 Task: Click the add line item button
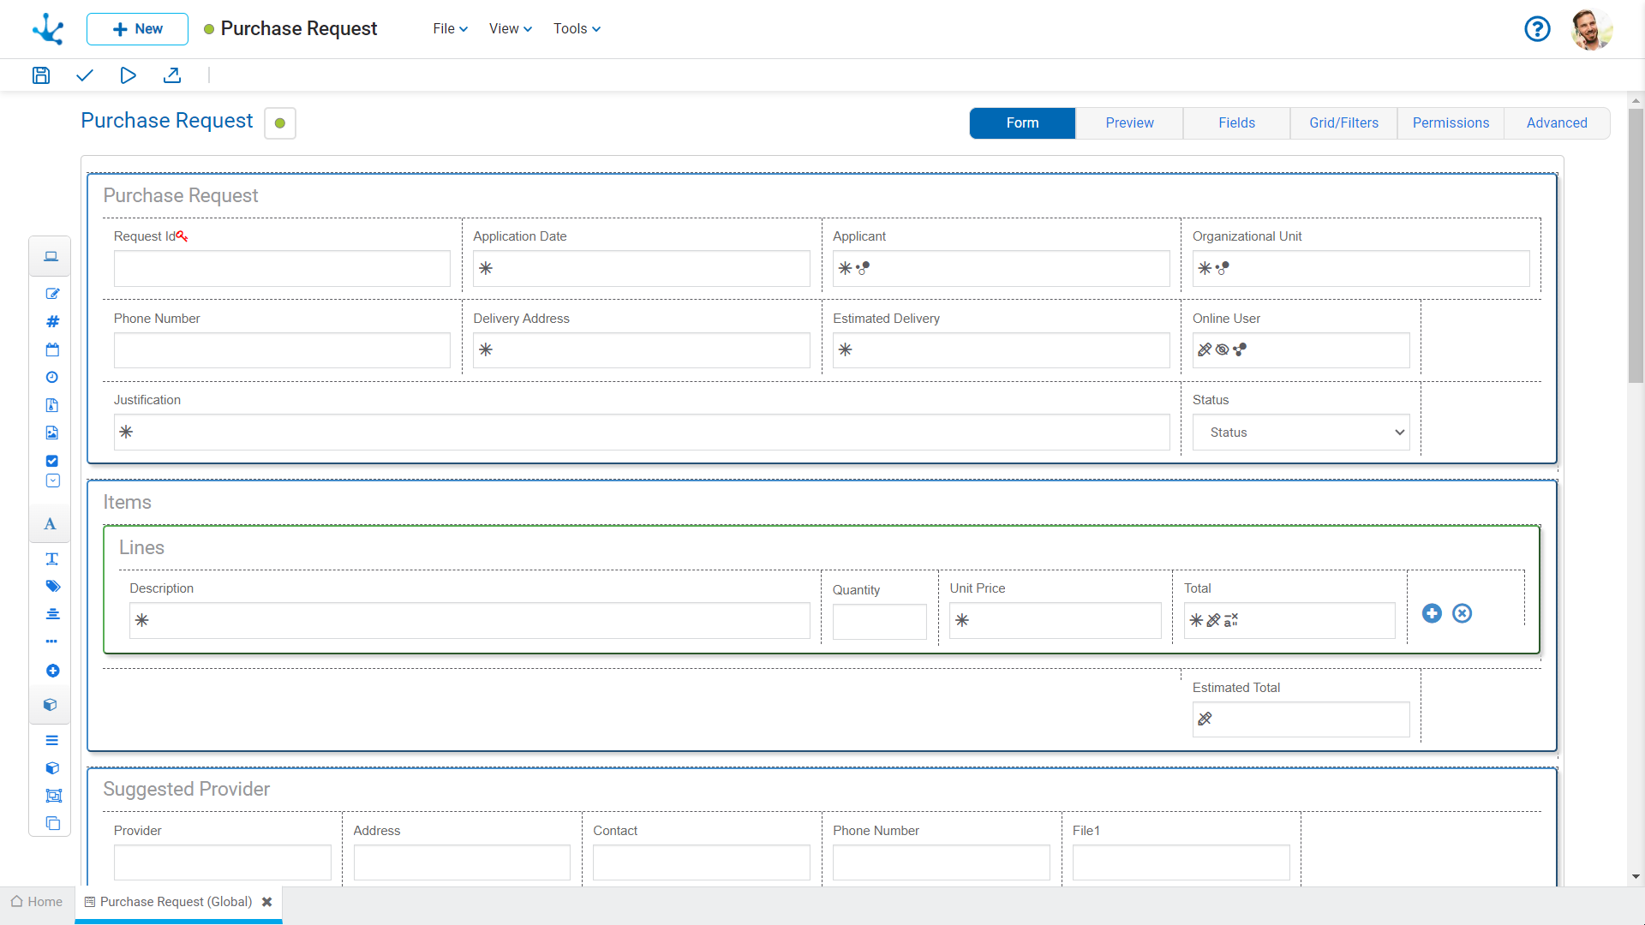(x=1432, y=612)
